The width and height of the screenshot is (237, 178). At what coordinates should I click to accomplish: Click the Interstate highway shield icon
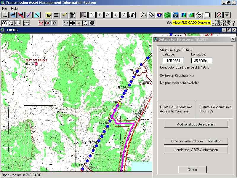[159, 15]
